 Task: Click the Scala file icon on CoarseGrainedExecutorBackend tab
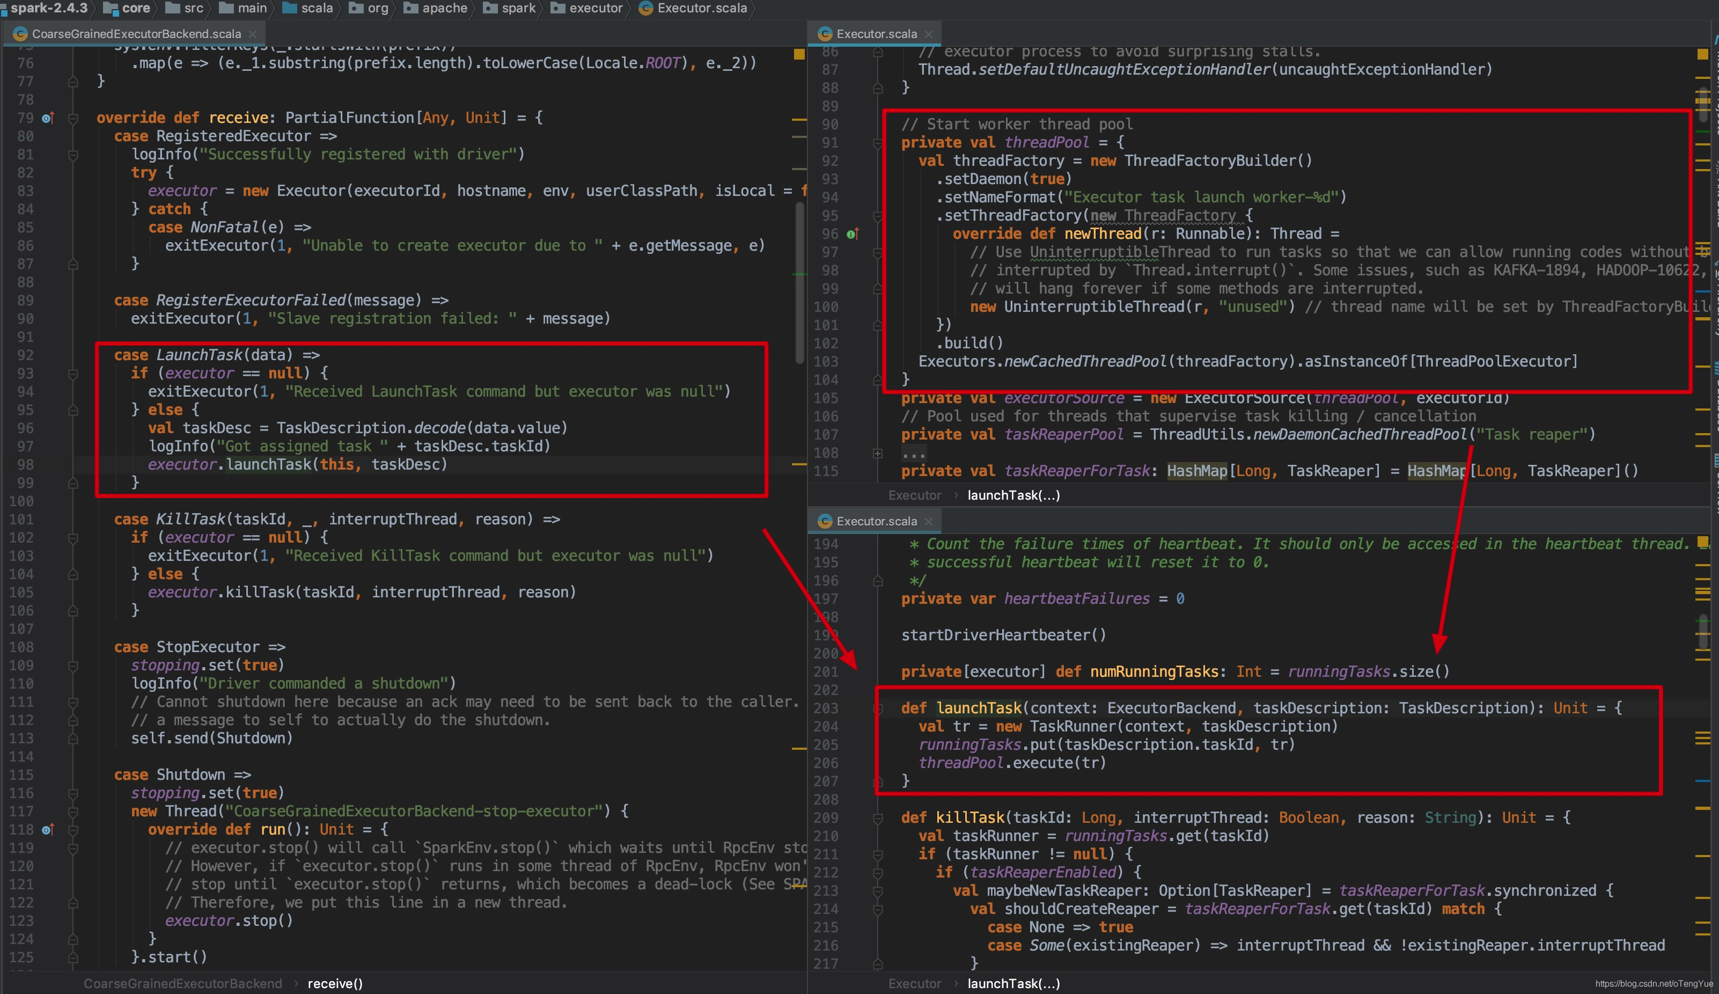(20, 33)
